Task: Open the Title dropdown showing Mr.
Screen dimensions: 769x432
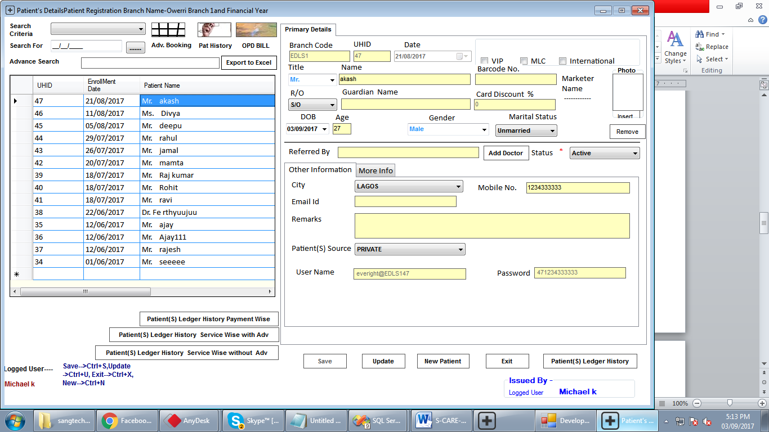Action: [x=312, y=80]
